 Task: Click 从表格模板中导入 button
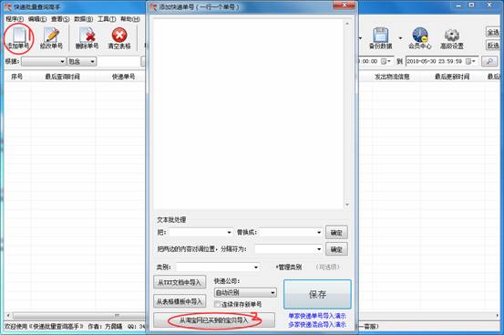point(180,301)
